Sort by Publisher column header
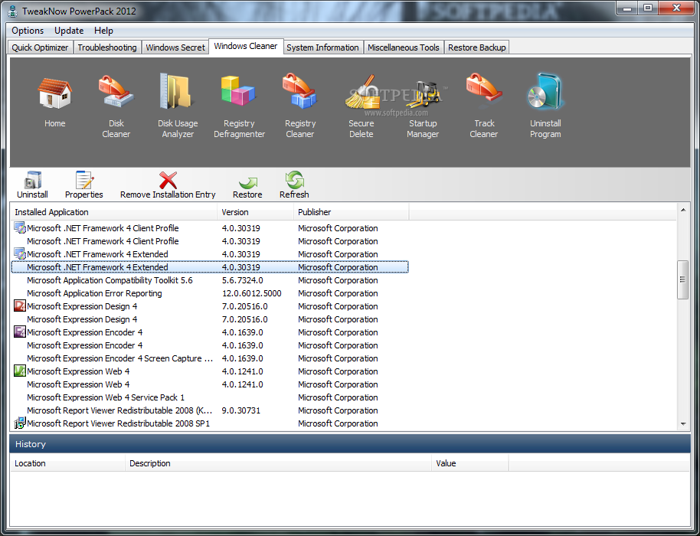Viewport: 700px width, 536px height. click(351, 212)
